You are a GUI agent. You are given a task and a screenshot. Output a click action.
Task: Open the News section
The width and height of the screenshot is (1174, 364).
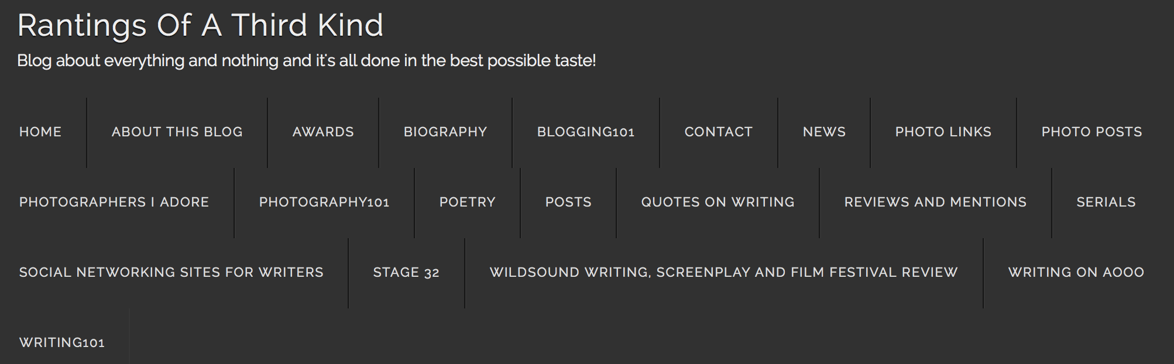coord(824,132)
